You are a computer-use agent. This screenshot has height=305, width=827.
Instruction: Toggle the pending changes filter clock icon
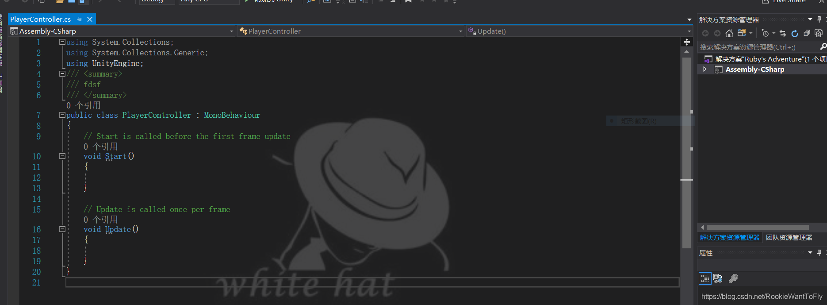(766, 33)
